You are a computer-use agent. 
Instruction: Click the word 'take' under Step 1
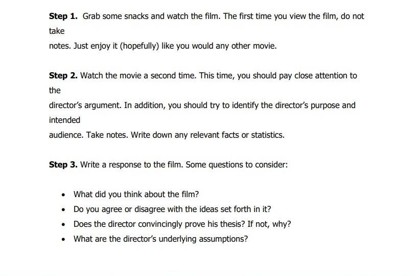tap(57, 31)
